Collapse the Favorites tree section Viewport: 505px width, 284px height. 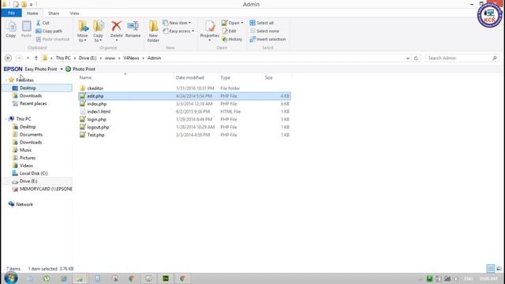6,80
